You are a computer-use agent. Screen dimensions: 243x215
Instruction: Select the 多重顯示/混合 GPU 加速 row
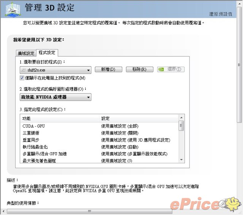click(x=99, y=154)
